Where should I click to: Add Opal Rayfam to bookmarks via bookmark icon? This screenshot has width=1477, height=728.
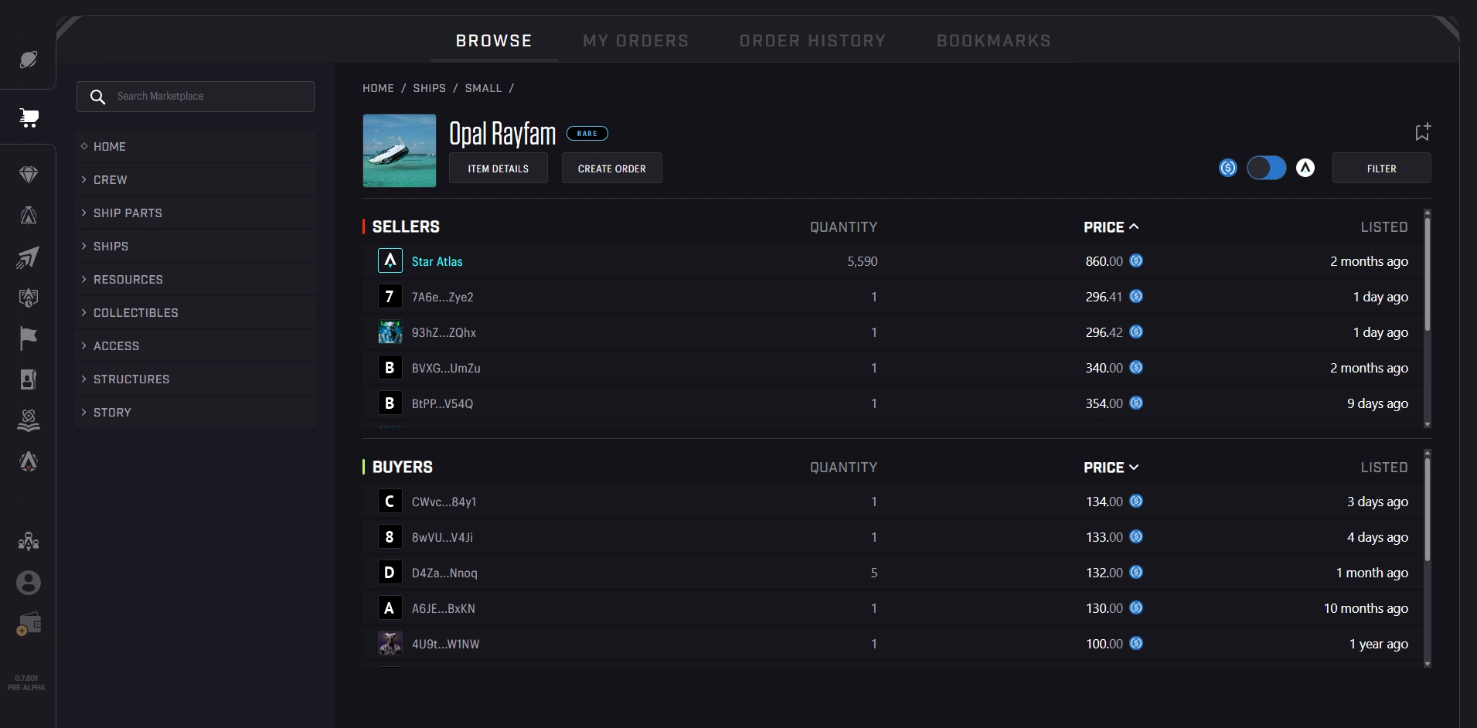point(1422,132)
